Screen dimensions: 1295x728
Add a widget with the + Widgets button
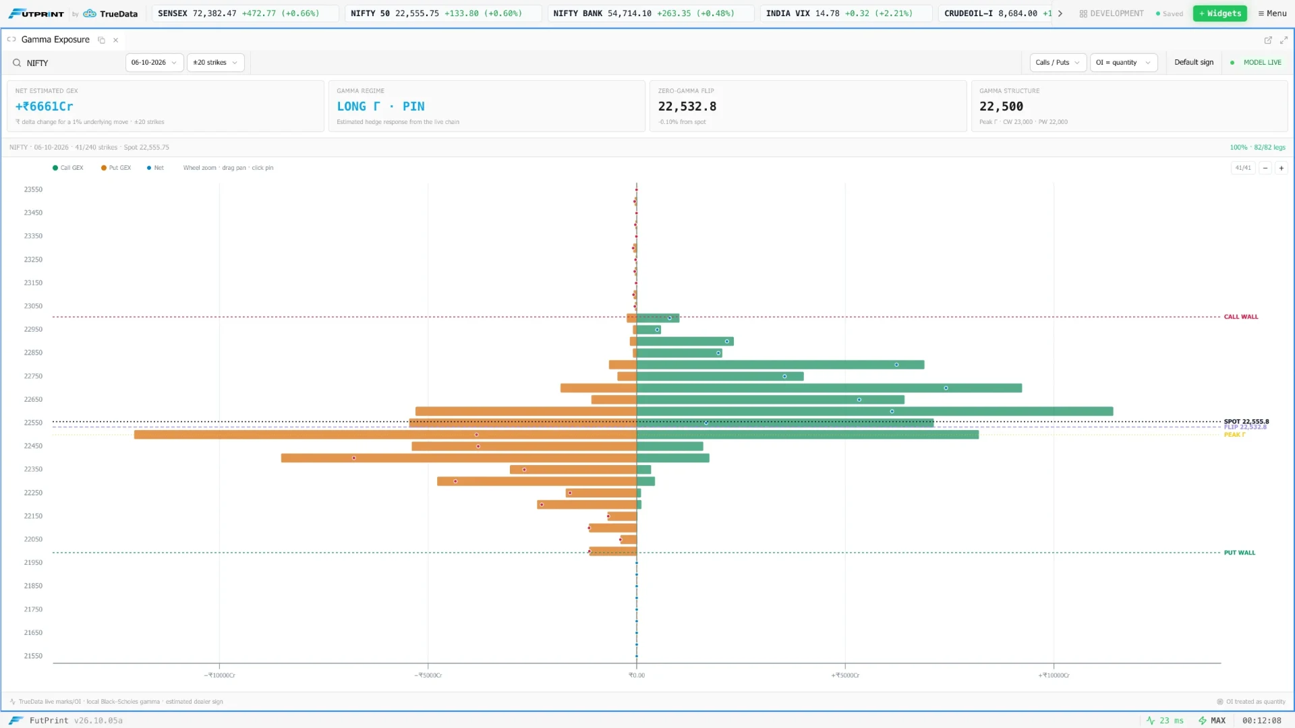coord(1220,13)
